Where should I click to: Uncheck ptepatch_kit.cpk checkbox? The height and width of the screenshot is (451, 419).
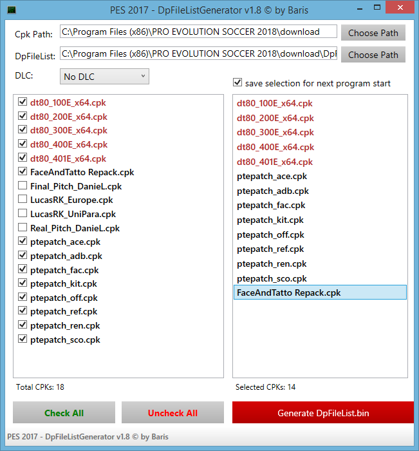pos(23,283)
